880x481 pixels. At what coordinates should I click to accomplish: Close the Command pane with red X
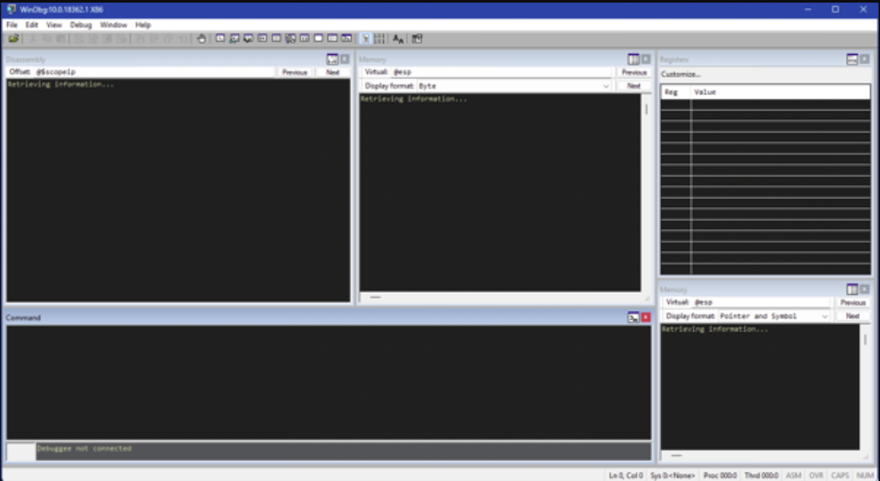tap(646, 318)
